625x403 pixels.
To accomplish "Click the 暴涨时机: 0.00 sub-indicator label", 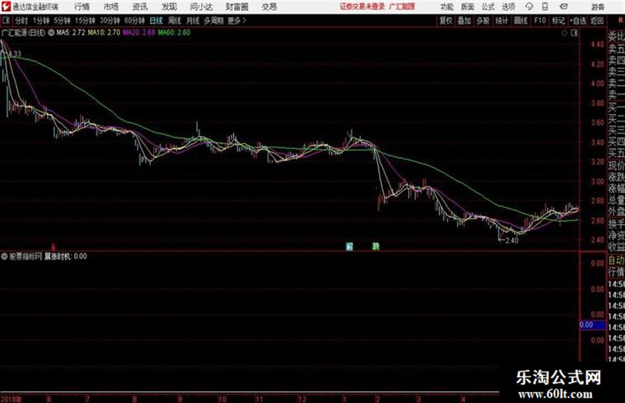I will [x=65, y=257].
